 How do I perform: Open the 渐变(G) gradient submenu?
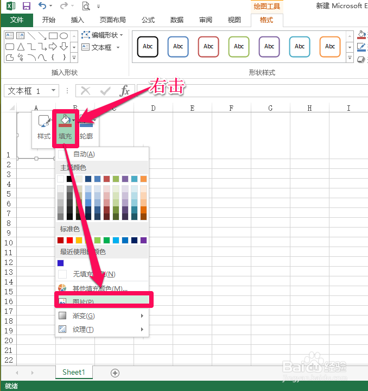[x=102, y=316]
